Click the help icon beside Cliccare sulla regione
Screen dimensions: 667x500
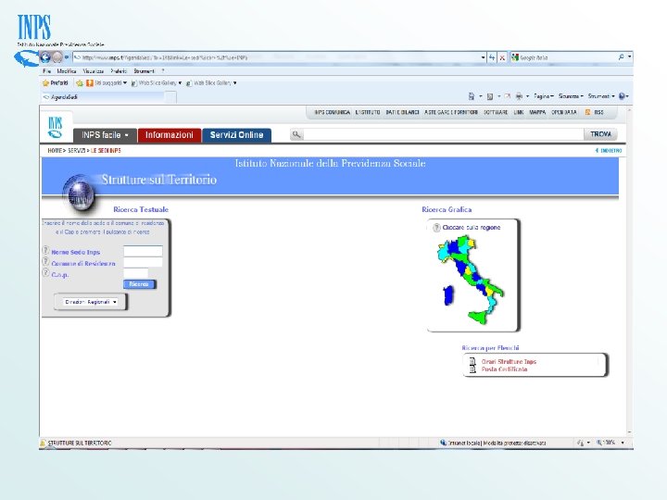(436, 228)
